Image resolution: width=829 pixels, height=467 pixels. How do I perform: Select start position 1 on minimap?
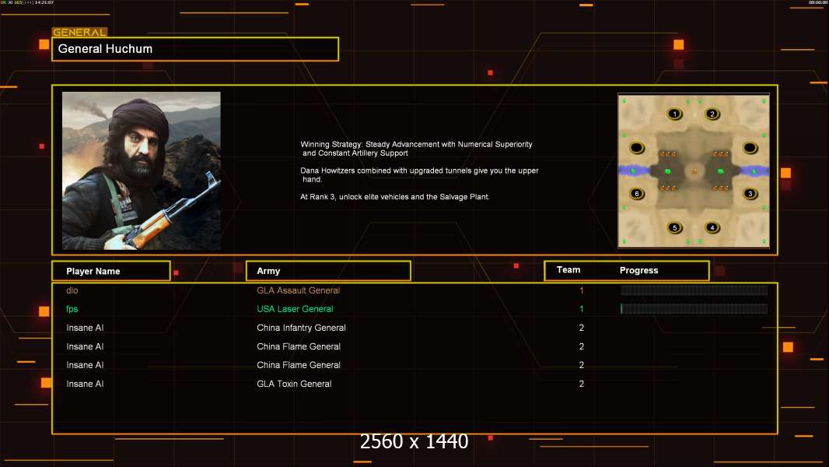click(674, 114)
